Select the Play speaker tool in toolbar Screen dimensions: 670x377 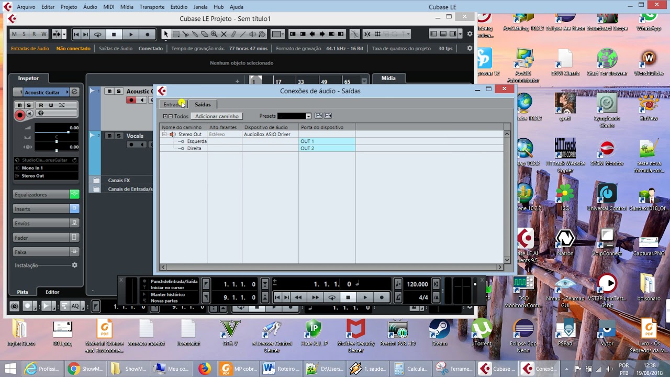252,35
